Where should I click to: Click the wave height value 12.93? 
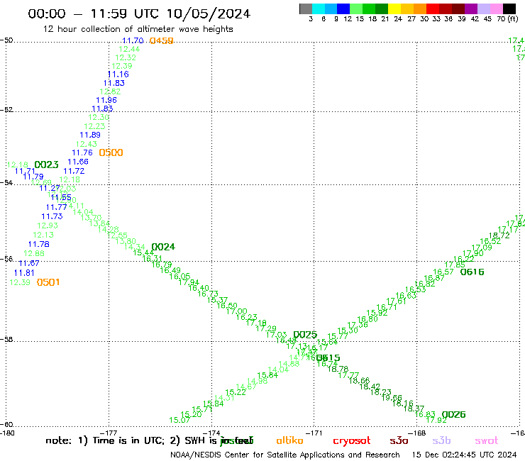click(48, 226)
